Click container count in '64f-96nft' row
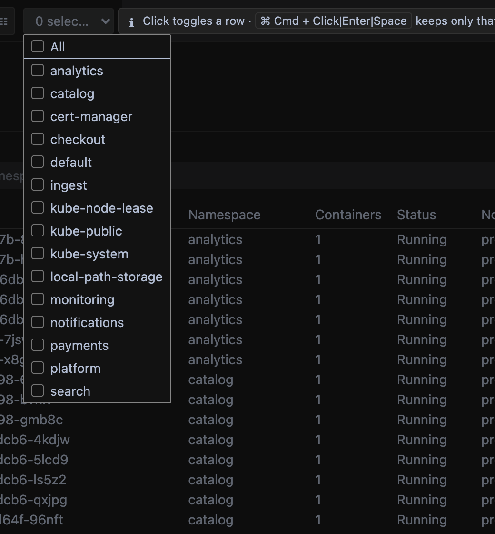 318,520
